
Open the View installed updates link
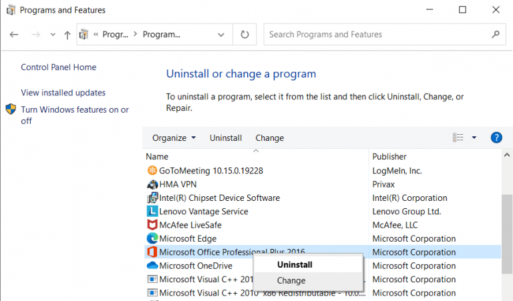coord(63,93)
